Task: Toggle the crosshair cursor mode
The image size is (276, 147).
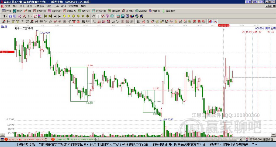Action: 98,16
